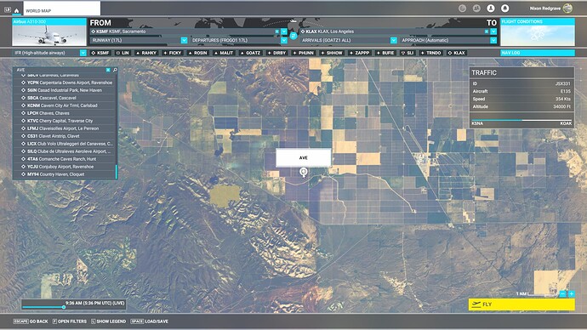Expand the IFR High-altitude airways dropdown
Screen dimensions: 587x330
point(83,53)
